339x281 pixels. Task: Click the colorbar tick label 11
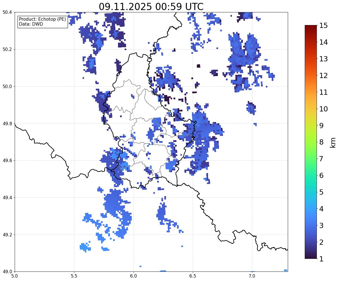323,92
